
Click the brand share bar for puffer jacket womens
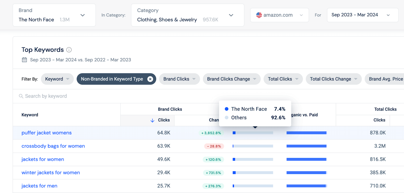pyautogui.click(x=253, y=133)
